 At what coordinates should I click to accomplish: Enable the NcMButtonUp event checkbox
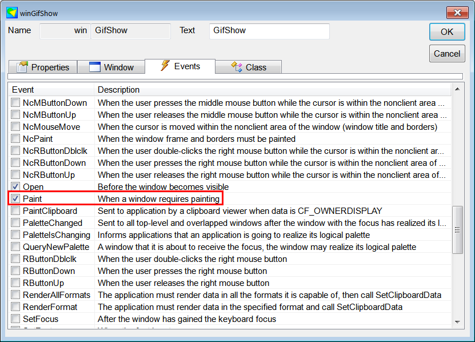pyautogui.click(x=15, y=114)
